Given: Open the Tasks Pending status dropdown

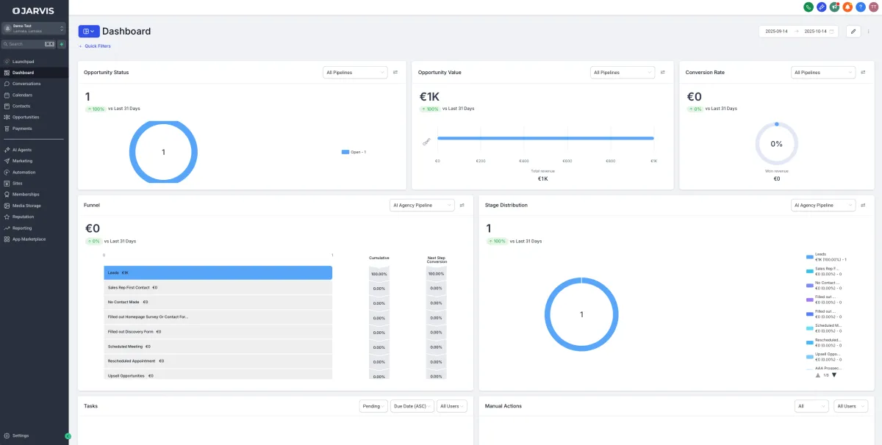Looking at the screenshot, I should tap(373, 406).
